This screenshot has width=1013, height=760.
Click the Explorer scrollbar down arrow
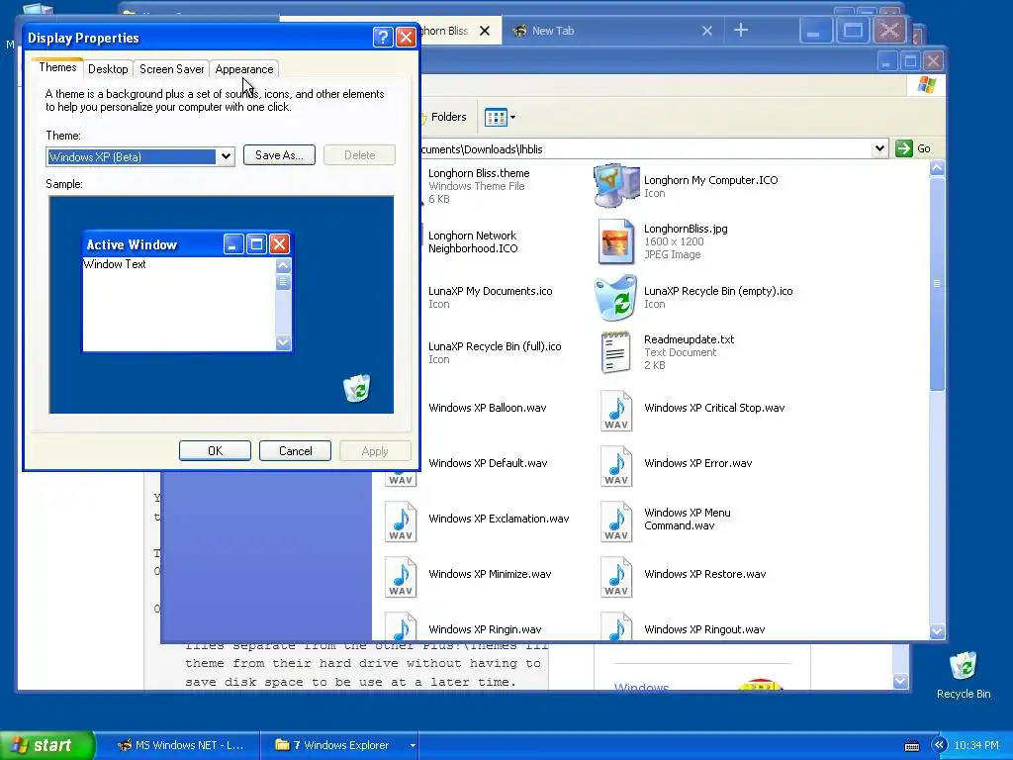point(937,631)
